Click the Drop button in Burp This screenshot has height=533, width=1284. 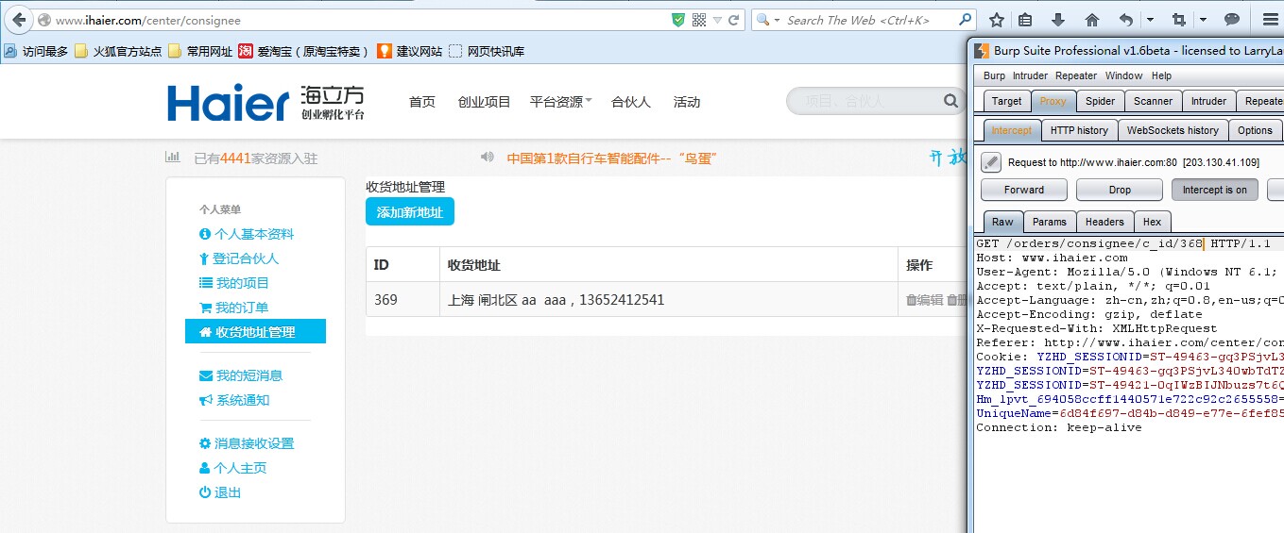tap(1120, 190)
